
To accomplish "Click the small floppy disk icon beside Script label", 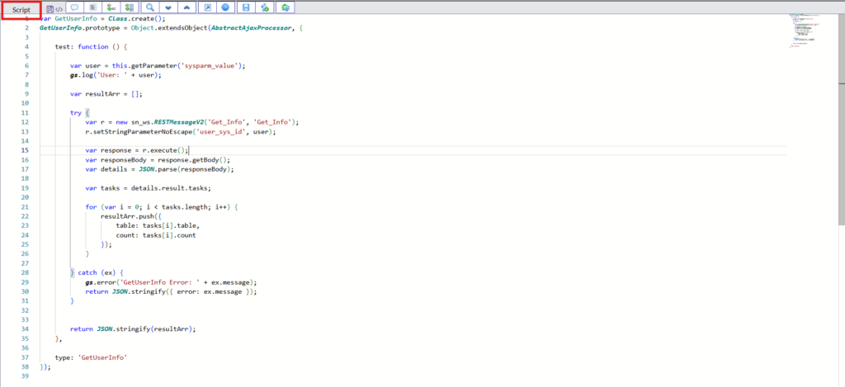I will click(50, 7).
